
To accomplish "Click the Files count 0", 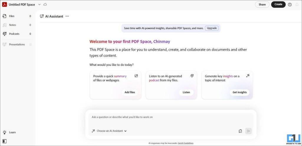I will pyautogui.click(x=30, y=16).
